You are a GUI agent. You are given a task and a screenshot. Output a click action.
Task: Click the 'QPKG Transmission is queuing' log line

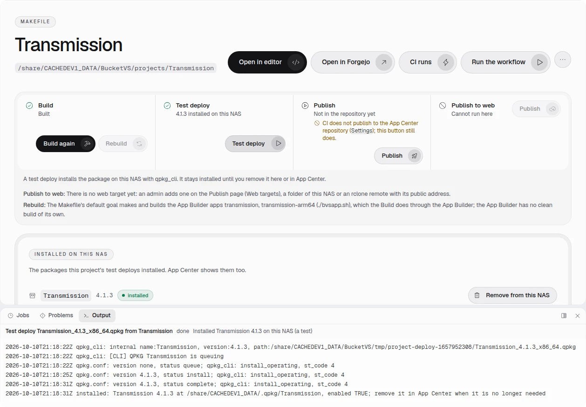115,356
